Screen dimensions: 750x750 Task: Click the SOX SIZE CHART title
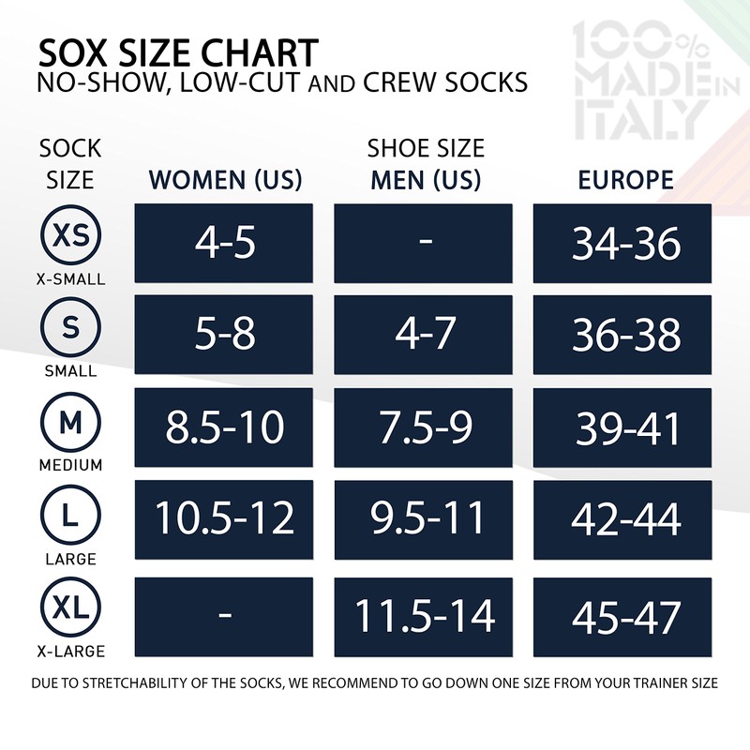click(178, 52)
